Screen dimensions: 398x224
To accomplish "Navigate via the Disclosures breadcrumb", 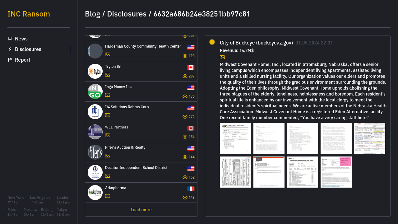I will pos(127,14).
